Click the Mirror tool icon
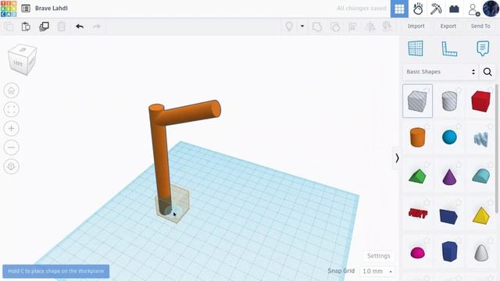The height and width of the screenshot is (281, 500). (x=370, y=27)
